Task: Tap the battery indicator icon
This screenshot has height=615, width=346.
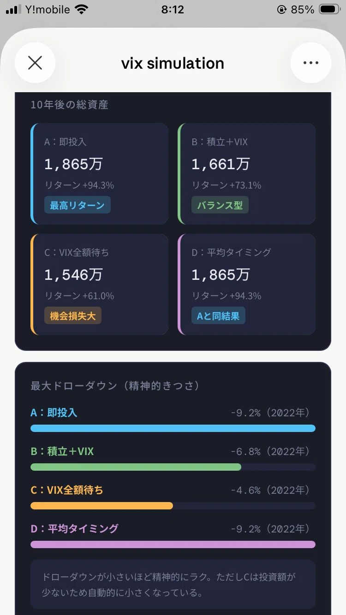Action: tap(329, 10)
